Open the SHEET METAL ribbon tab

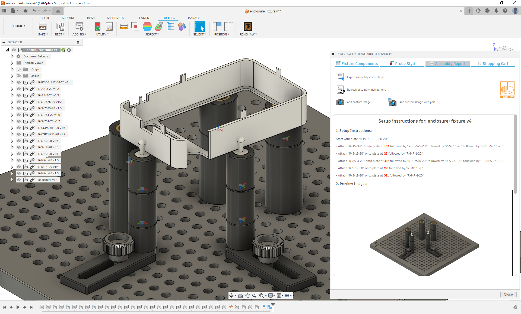point(116,18)
